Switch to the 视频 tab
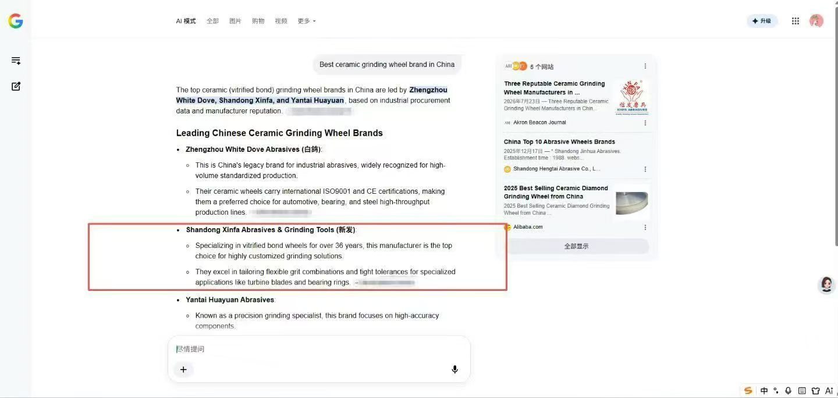 coord(281,21)
